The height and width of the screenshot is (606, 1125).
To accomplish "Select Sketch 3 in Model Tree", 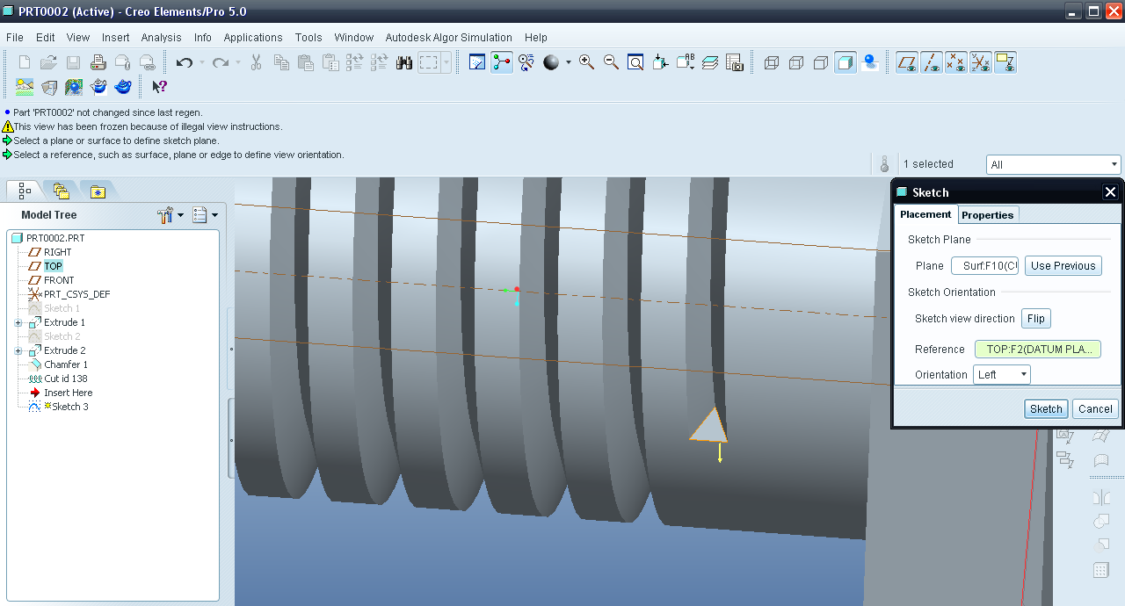I will coord(70,407).
